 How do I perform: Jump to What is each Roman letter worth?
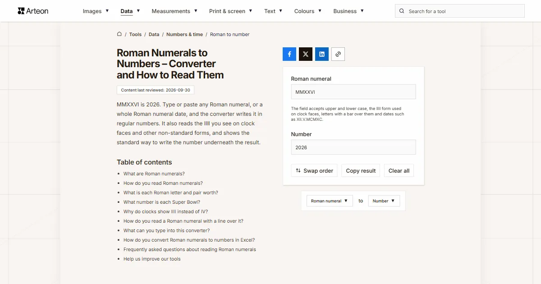click(x=171, y=192)
